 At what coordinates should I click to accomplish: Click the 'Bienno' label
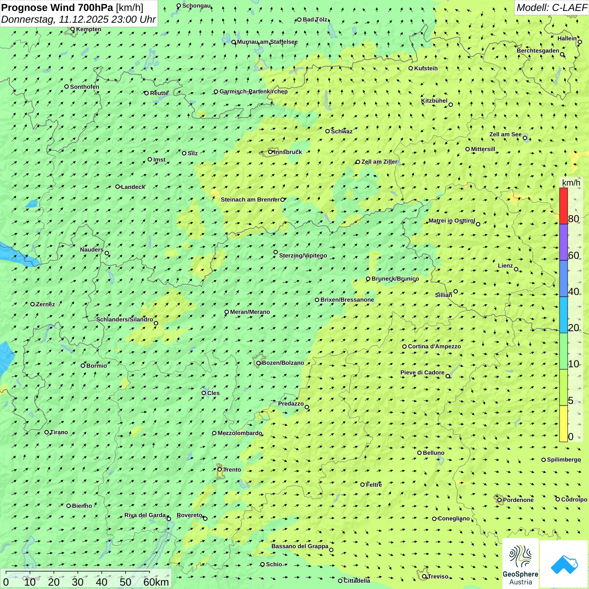coord(82,506)
